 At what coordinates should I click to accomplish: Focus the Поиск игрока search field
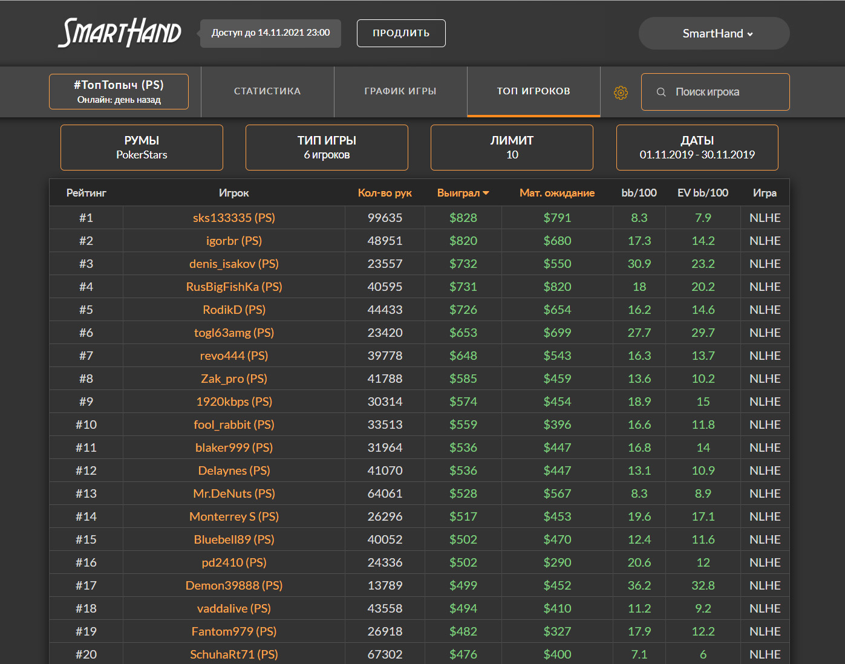(716, 92)
